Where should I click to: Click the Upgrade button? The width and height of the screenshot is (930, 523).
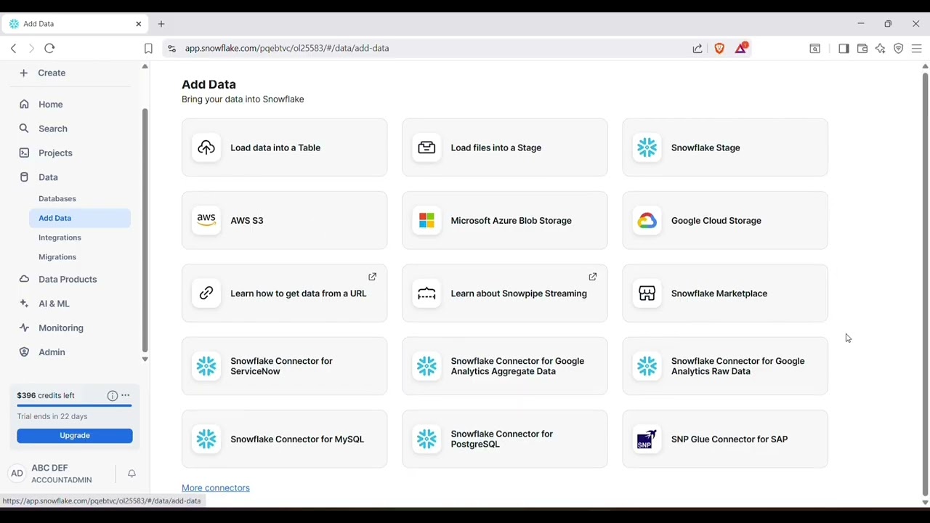tap(75, 436)
